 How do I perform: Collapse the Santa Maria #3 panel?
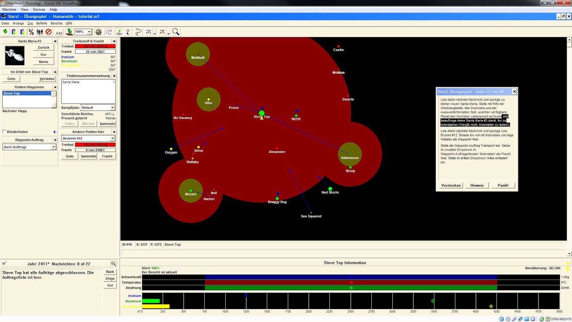(55, 41)
